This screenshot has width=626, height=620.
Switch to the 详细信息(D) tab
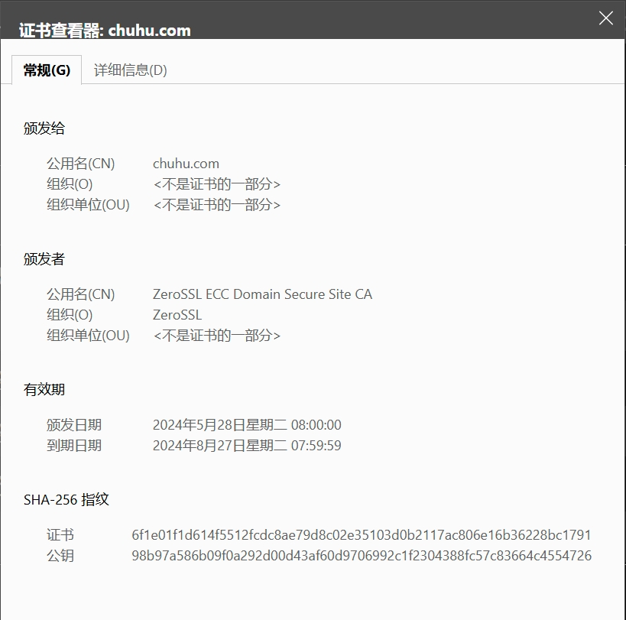coord(130,70)
